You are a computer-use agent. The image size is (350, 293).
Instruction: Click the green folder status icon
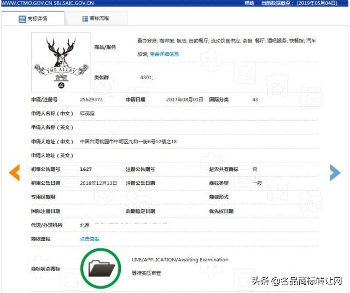tap(101, 268)
